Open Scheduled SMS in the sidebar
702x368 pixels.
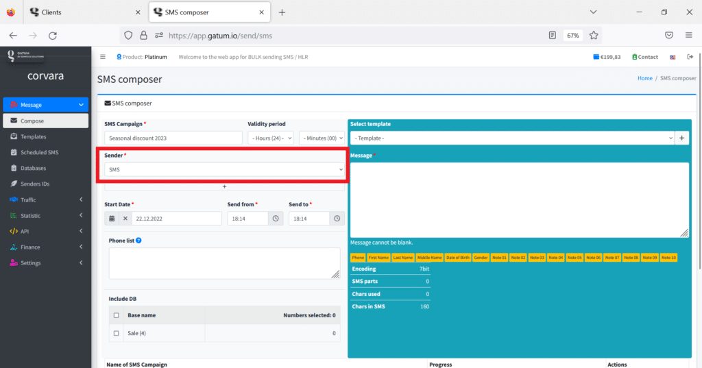(39, 152)
